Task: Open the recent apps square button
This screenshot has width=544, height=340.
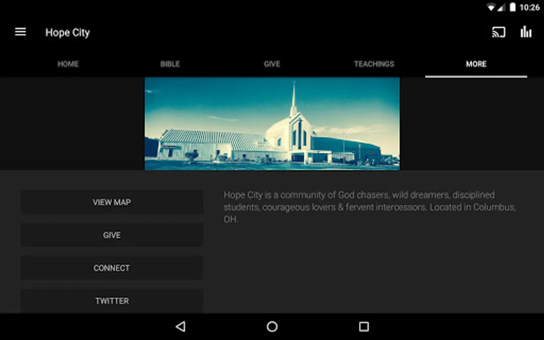Action: pyautogui.click(x=364, y=326)
